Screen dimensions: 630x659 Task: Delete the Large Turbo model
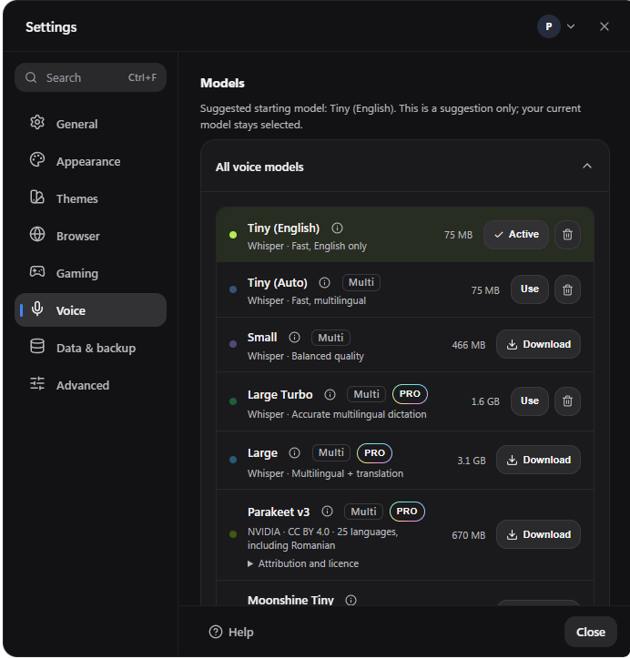coord(567,401)
